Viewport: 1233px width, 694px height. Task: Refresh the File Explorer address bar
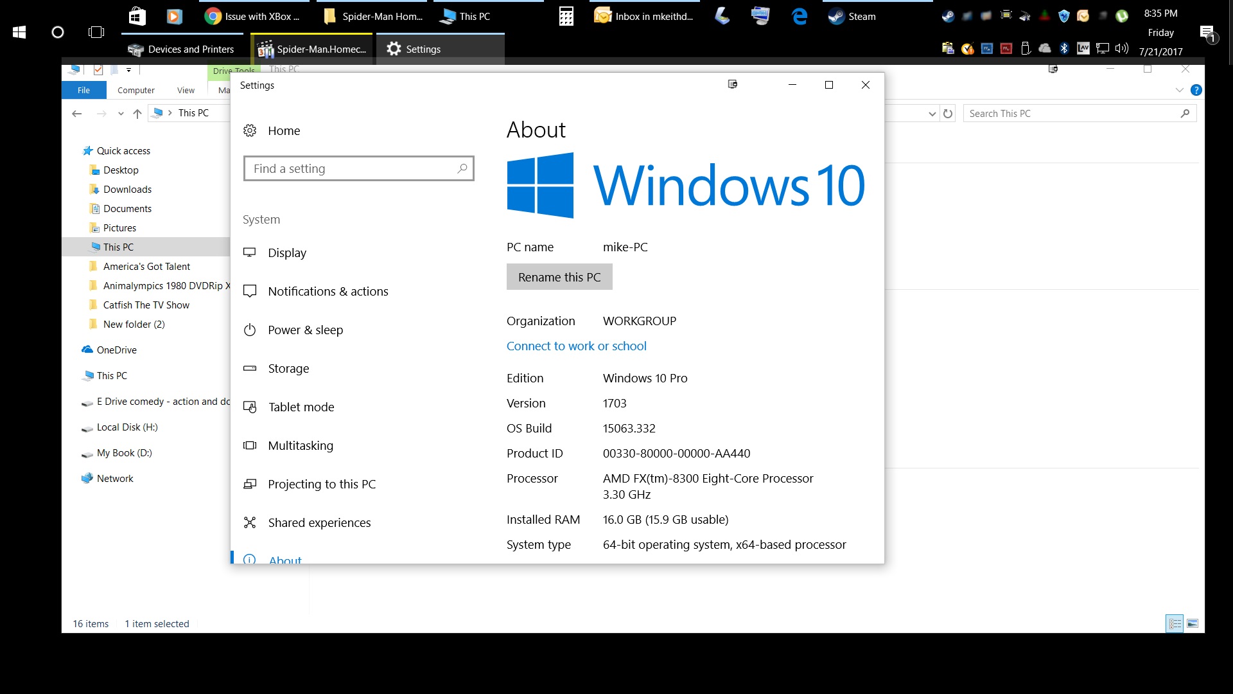948,114
